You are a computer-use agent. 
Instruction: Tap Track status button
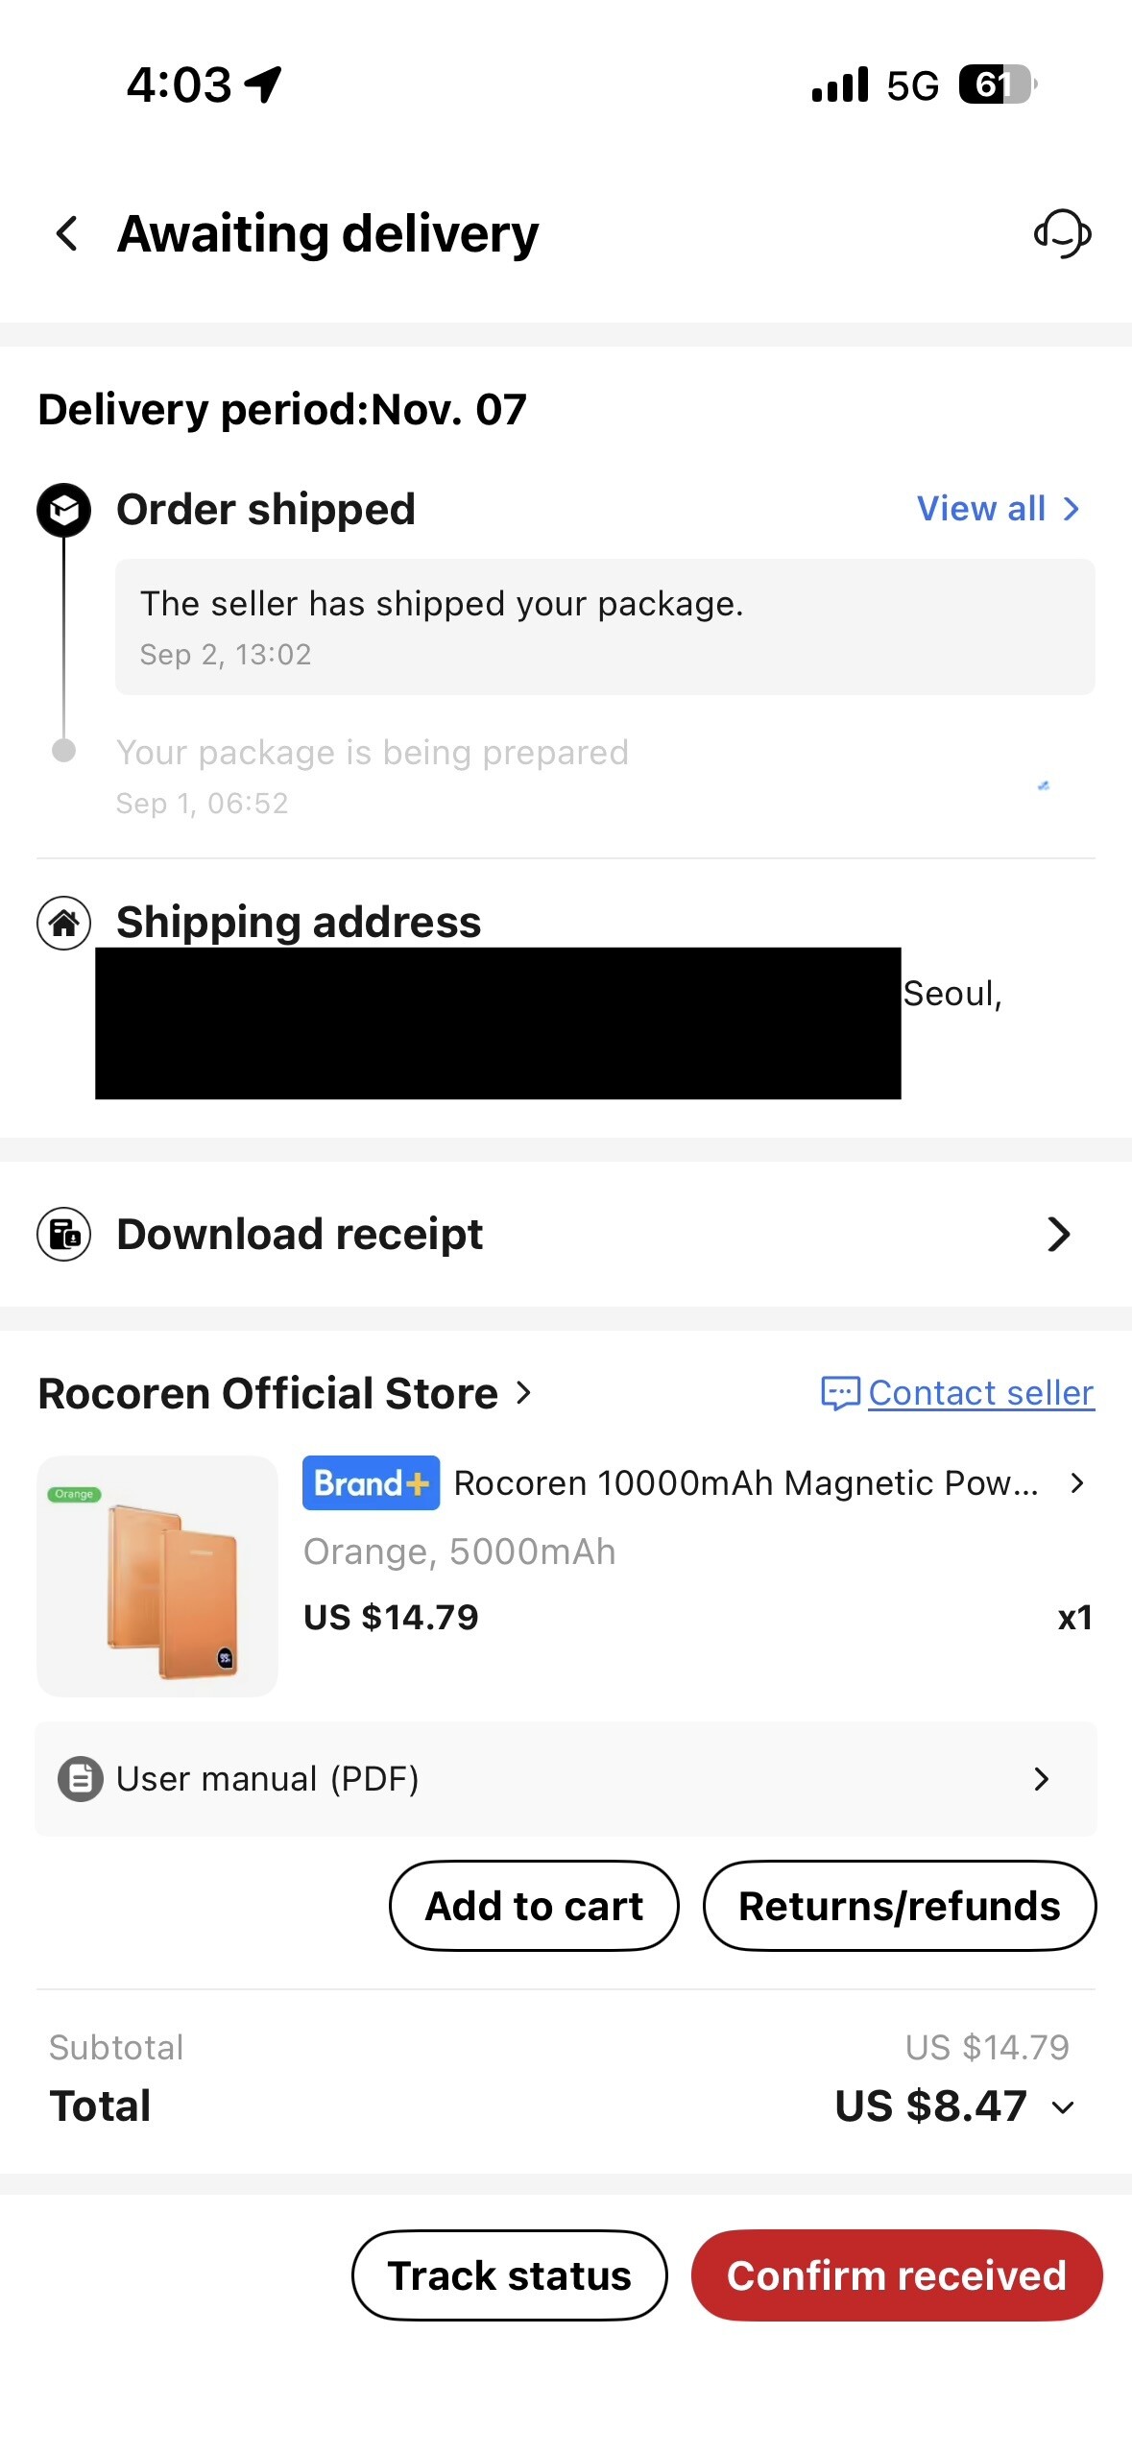click(x=509, y=2275)
